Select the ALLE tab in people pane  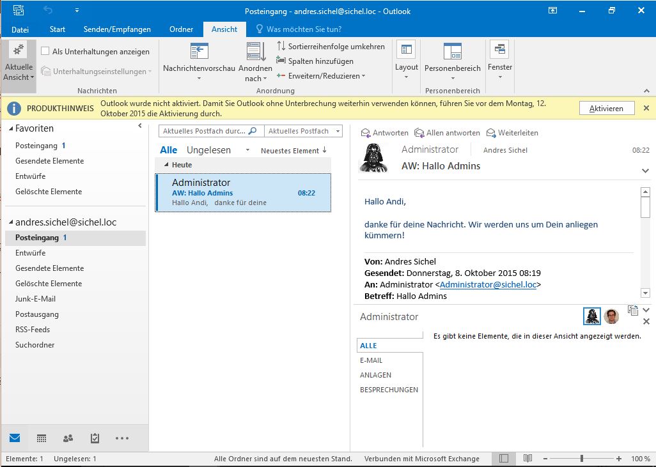click(x=368, y=346)
